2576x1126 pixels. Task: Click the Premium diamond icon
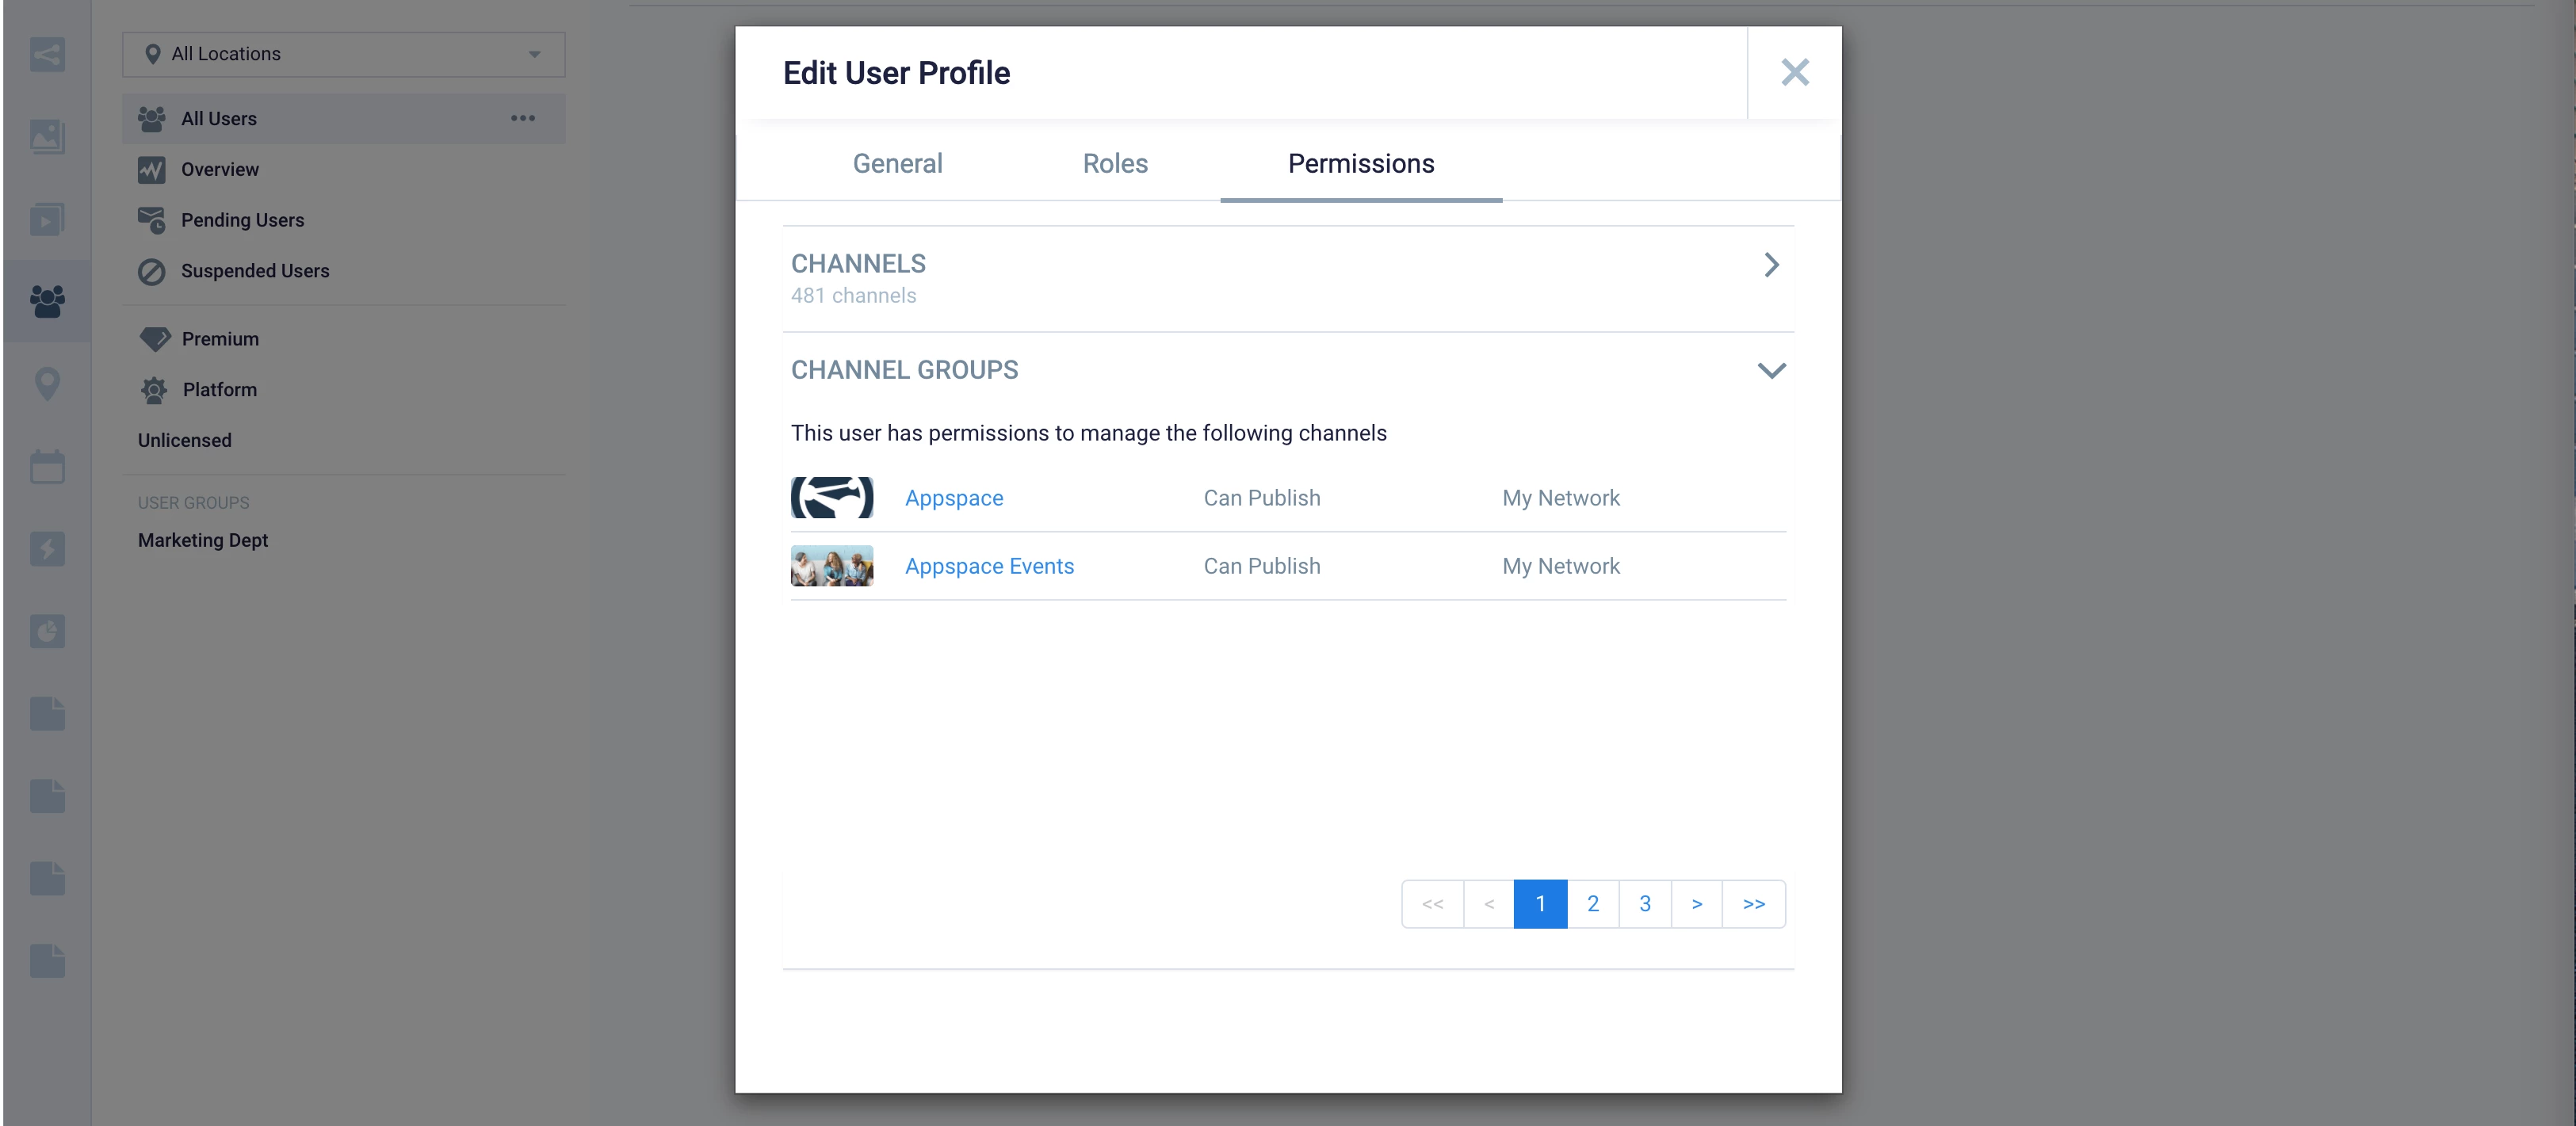[154, 339]
